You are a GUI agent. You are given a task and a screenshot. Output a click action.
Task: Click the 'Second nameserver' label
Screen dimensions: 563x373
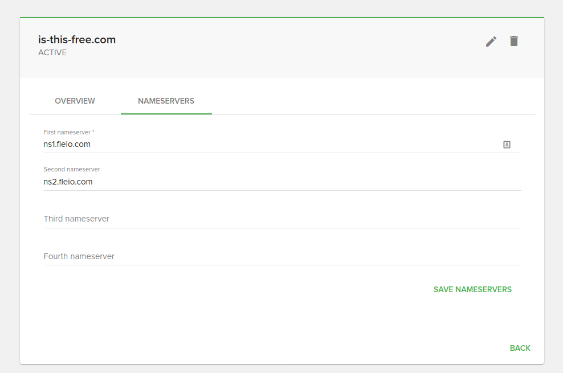point(72,169)
